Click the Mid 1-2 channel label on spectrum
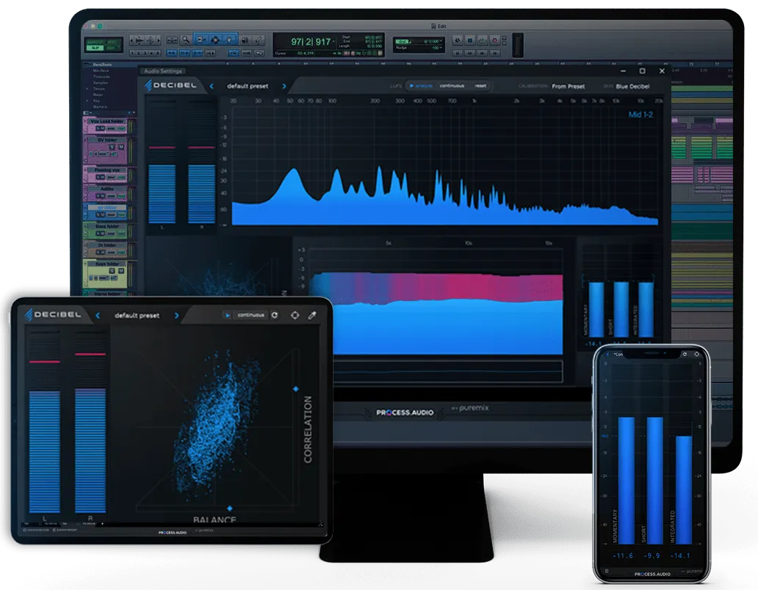Screen dimensions: 758x590 pos(640,114)
